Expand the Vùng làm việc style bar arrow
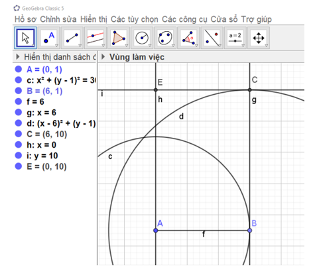This screenshot has height=279, width=321. coord(103,57)
